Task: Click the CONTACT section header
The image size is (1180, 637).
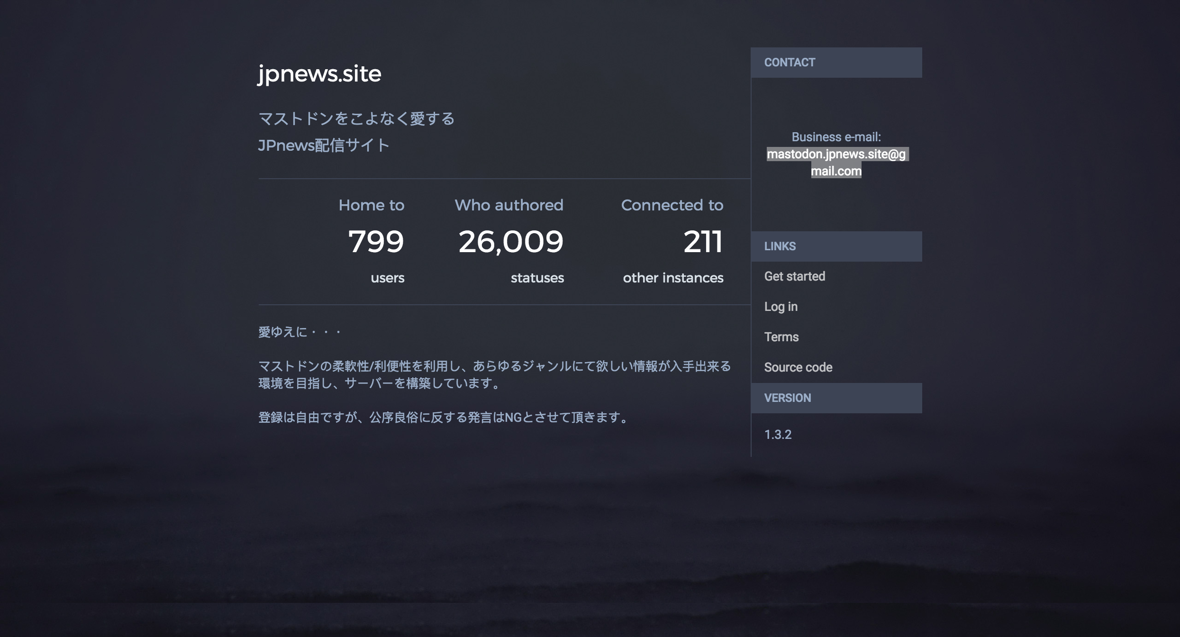Action: [836, 63]
